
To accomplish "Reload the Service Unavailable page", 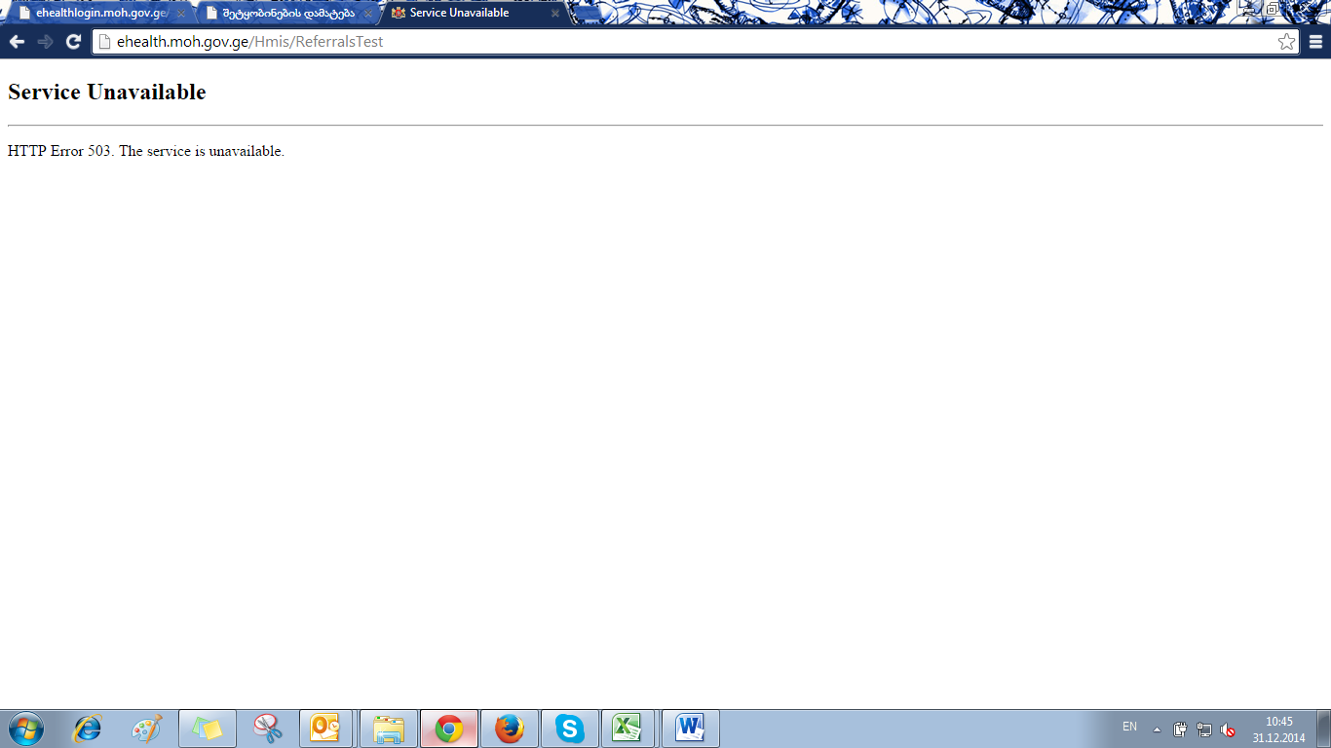I will click(73, 42).
